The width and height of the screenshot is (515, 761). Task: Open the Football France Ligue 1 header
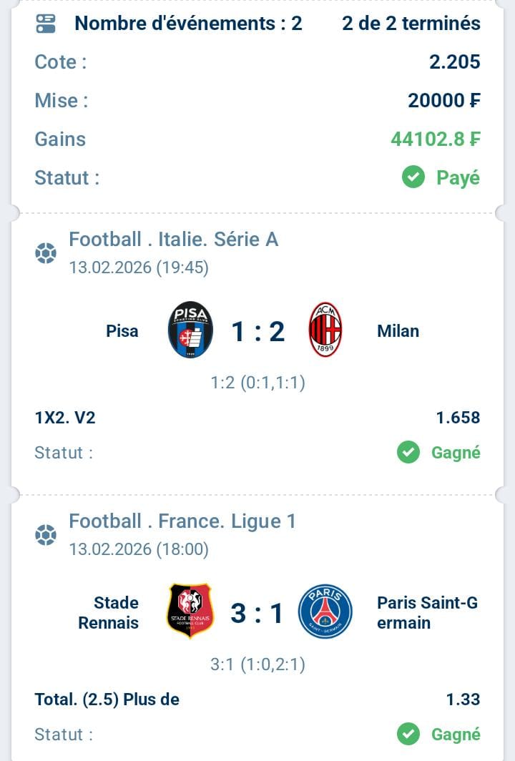tap(182, 521)
